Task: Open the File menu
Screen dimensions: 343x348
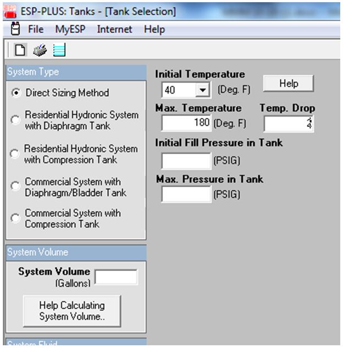Action: tap(36, 29)
